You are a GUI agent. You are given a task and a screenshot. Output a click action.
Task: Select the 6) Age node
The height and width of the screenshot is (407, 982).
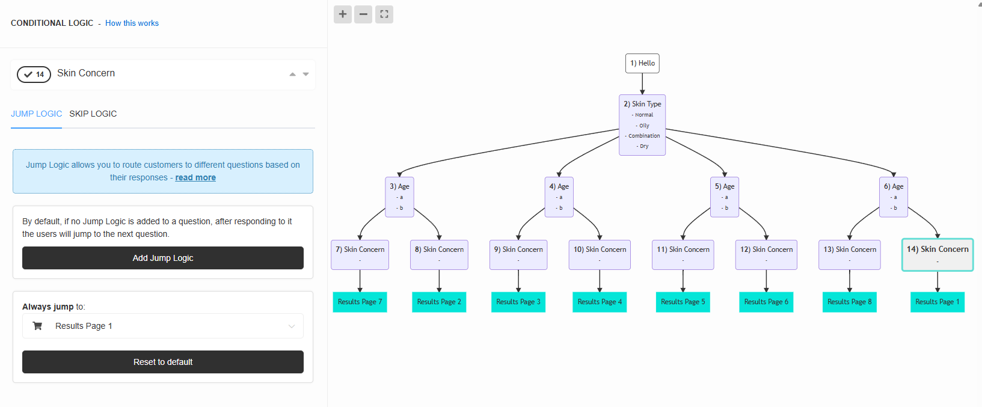894,197
